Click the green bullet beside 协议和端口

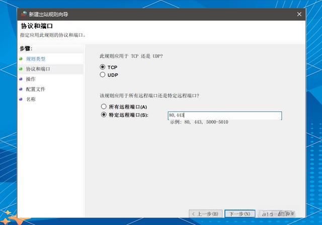tap(21, 69)
